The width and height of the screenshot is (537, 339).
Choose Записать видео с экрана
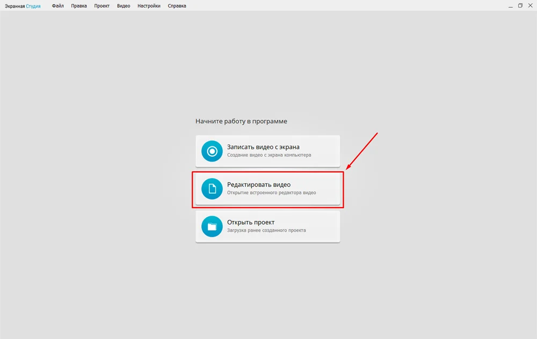point(268,151)
